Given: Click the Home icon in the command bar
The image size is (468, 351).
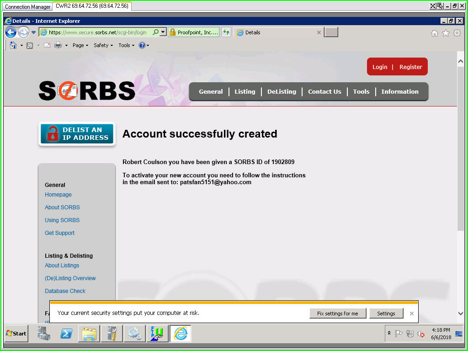Looking at the screenshot, I should click(13, 45).
